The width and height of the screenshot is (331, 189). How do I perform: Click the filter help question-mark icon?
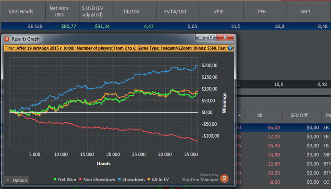point(230,48)
